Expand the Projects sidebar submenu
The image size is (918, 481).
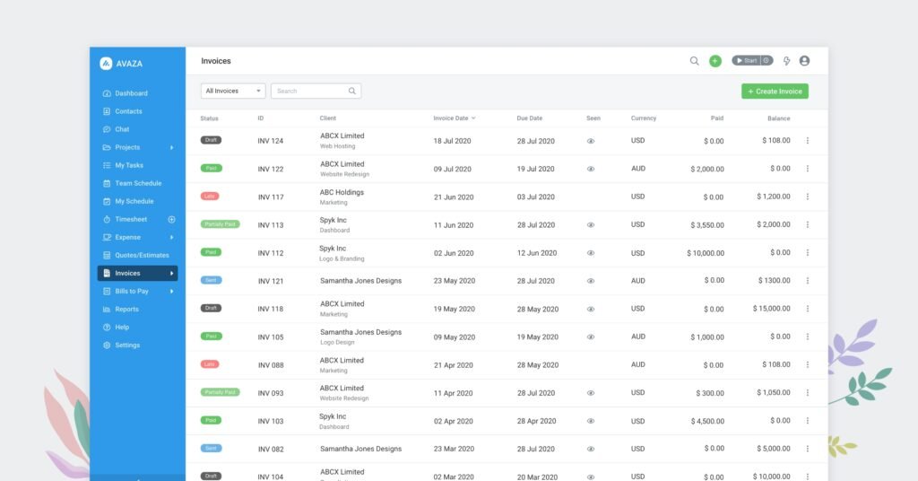pyautogui.click(x=171, y=147)
